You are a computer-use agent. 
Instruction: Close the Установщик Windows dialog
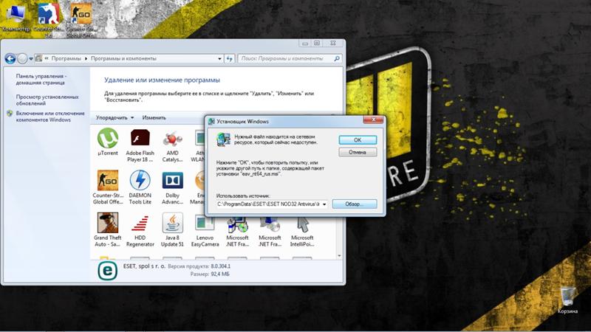point(374,120)
